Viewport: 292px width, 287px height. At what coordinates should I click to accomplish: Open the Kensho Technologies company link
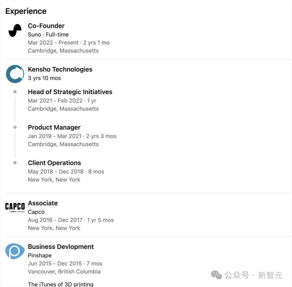pos(60,69)
